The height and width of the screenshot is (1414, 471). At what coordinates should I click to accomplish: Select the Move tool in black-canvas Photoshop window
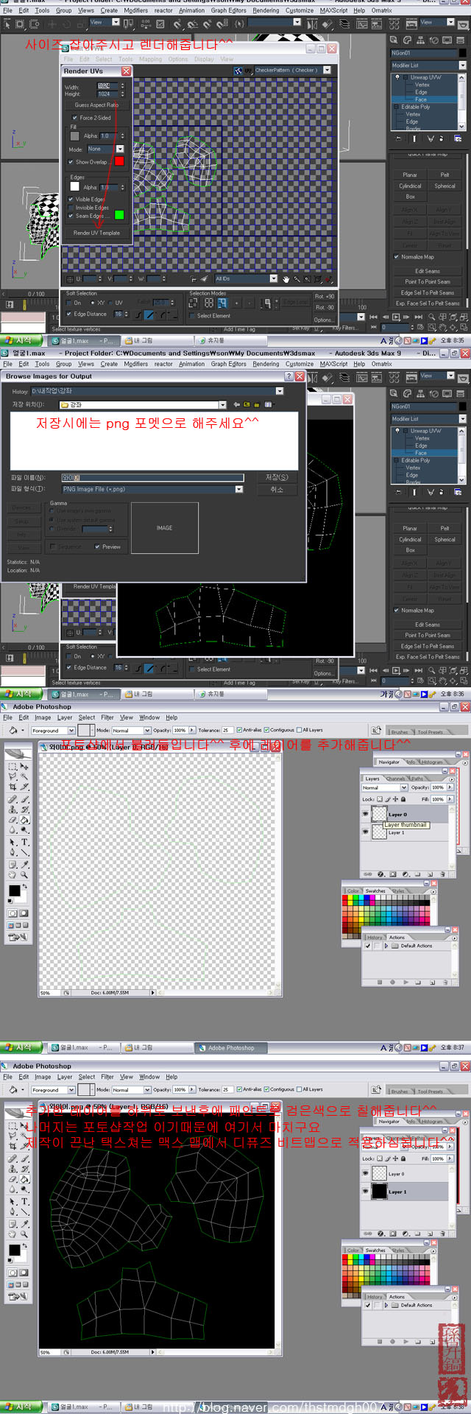pyautogui.click(x=24, y=1126)
